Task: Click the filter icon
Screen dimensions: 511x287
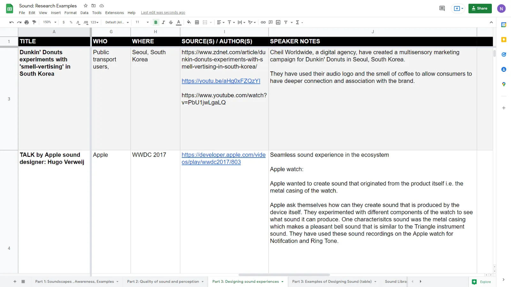Action: coord(286,22)
